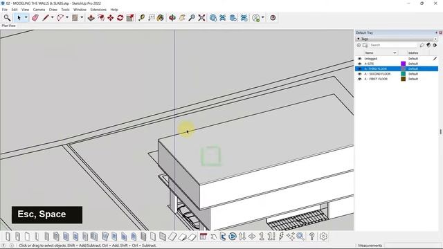Open the account icon dropdown arrow
This screenshot has width=443, height=249.
coord(263,17)
